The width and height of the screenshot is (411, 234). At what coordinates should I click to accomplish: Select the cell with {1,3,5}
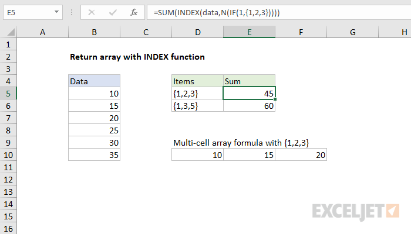[x=197, y=106]
